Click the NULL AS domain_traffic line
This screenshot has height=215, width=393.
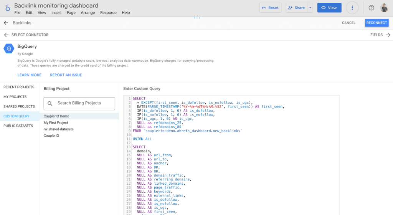coord(161,175)
